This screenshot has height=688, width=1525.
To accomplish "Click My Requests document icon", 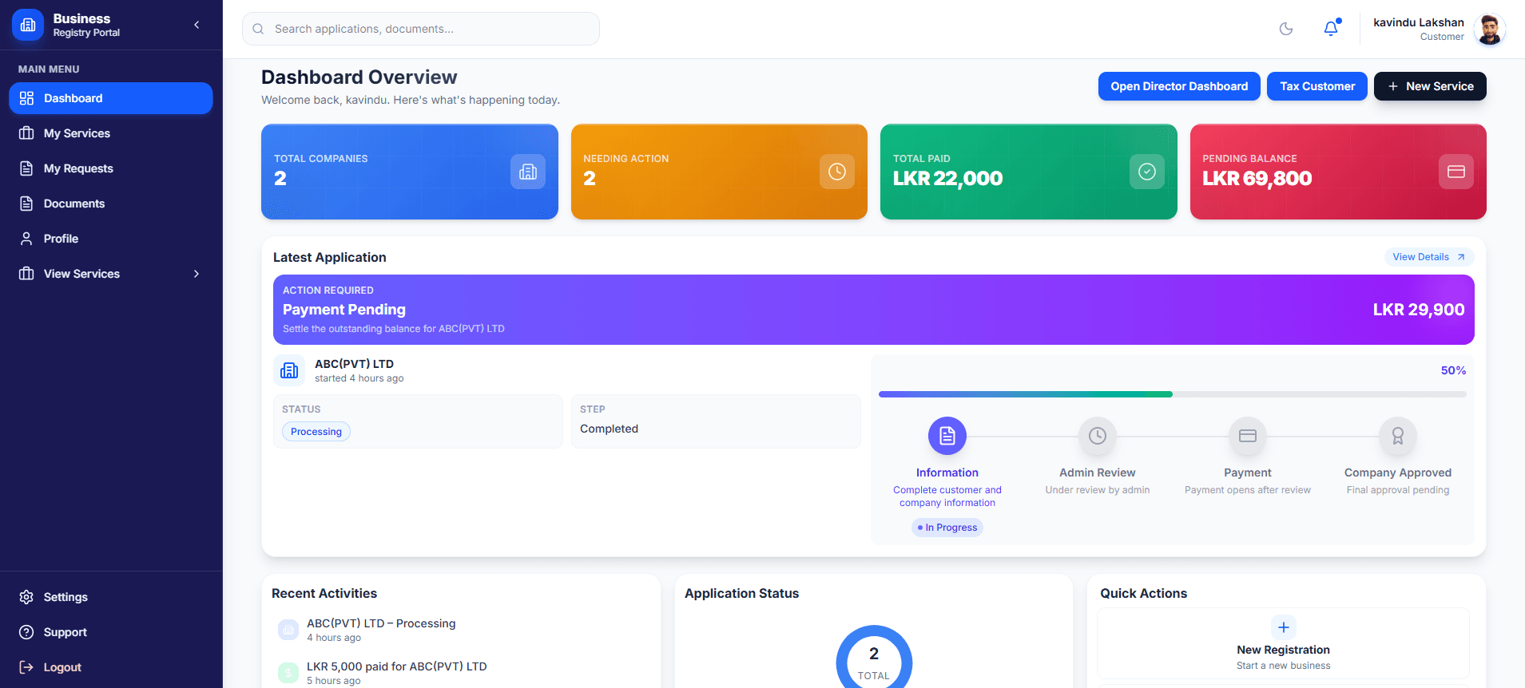I will pyautogui.click(x=26, y=168).
